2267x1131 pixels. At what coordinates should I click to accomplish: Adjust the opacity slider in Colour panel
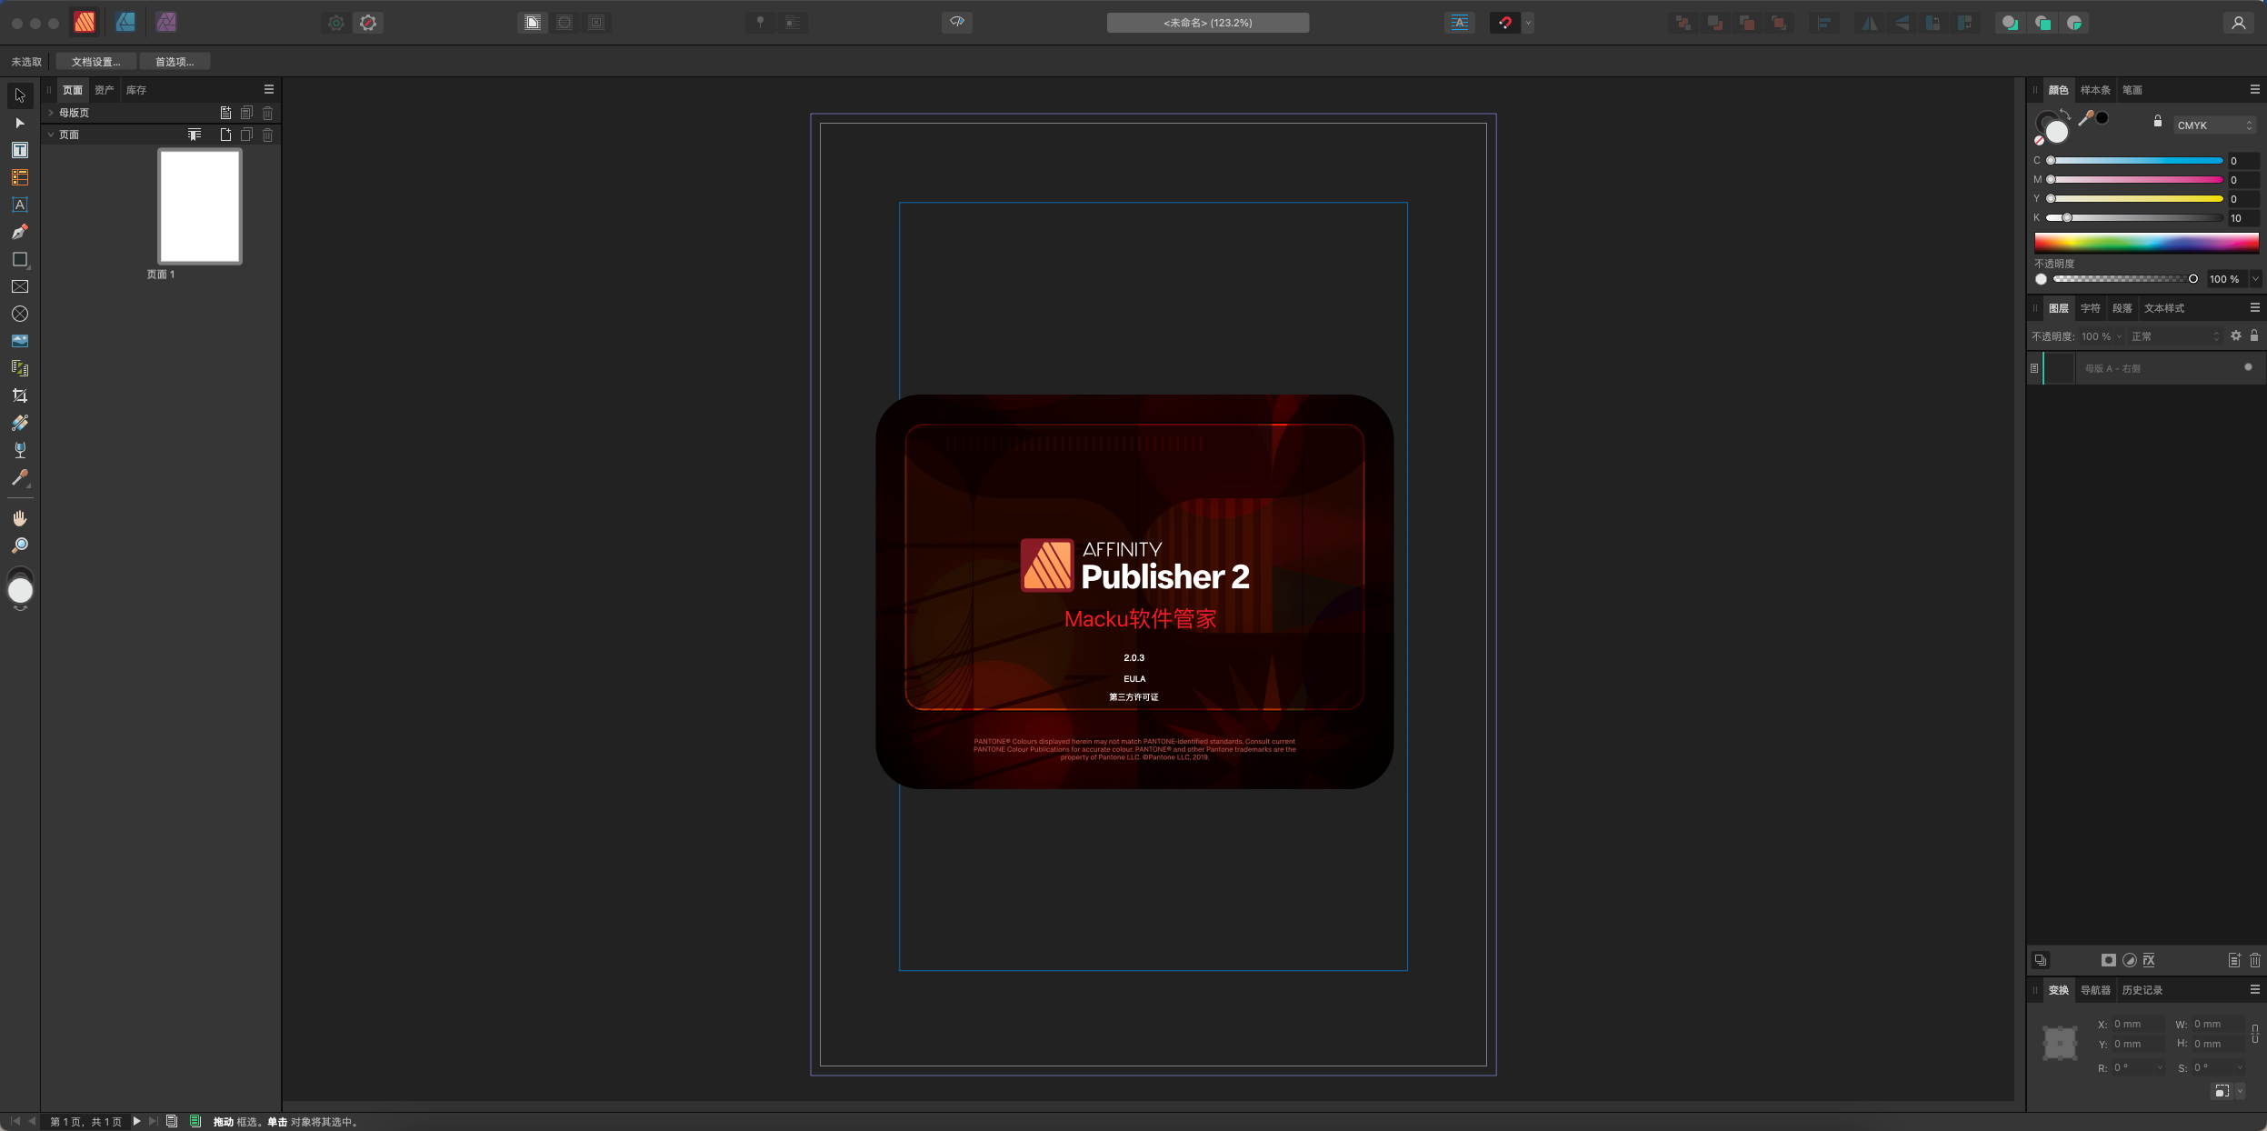[x=2125, y=279]
